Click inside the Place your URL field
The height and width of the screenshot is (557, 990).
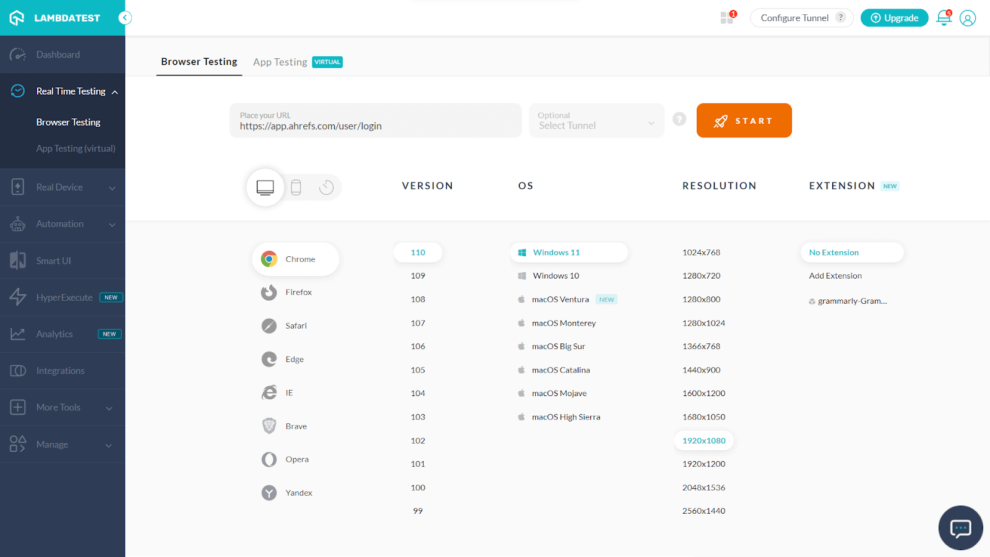(375, 125)
